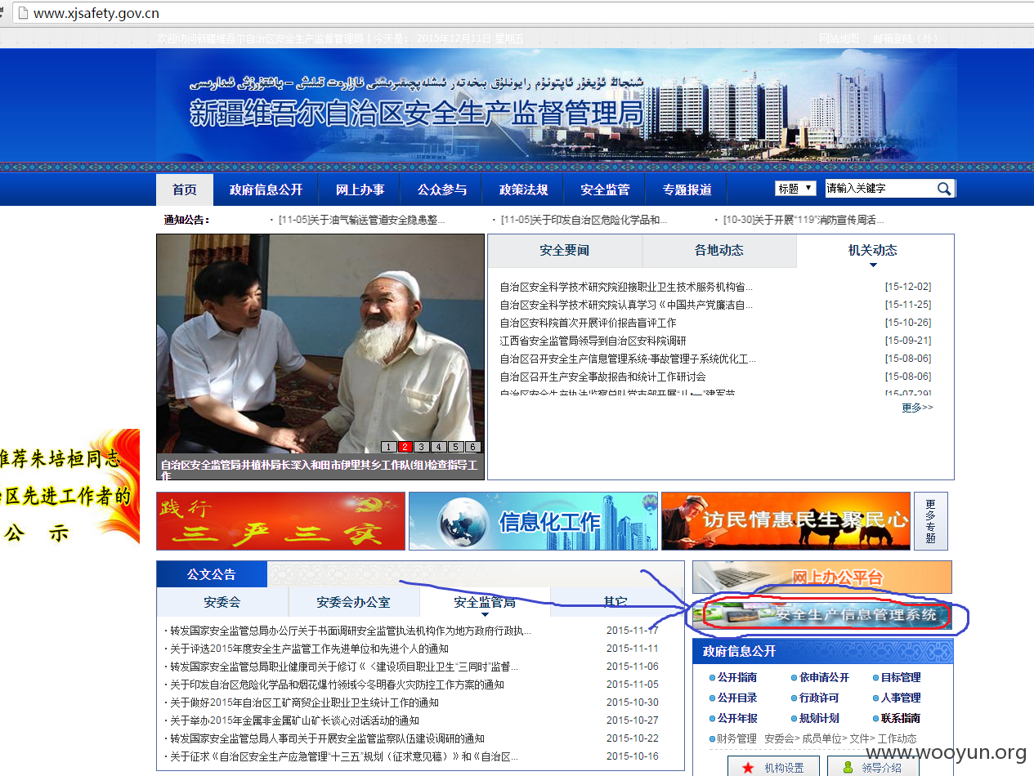Viewport: 1034px width, 776px height.
Task: Open the 网上办事 navigation menu
Action: [360, 190]
